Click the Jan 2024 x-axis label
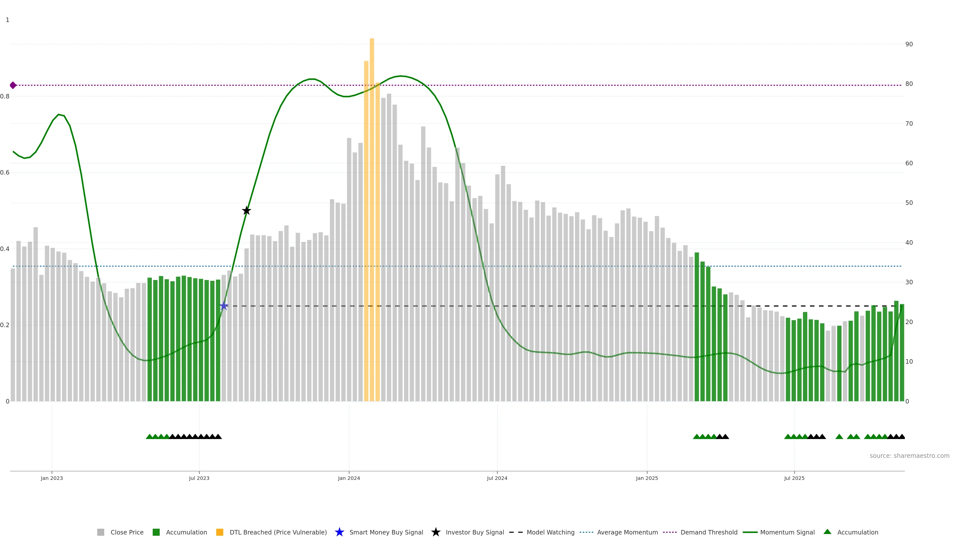This screenshot has width=962, height=541. pos(349,478)
